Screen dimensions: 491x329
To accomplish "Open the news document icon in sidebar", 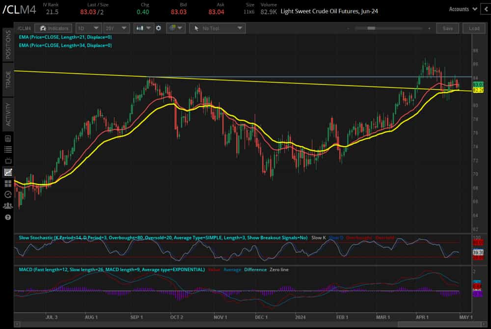I will tap(8, 138).
